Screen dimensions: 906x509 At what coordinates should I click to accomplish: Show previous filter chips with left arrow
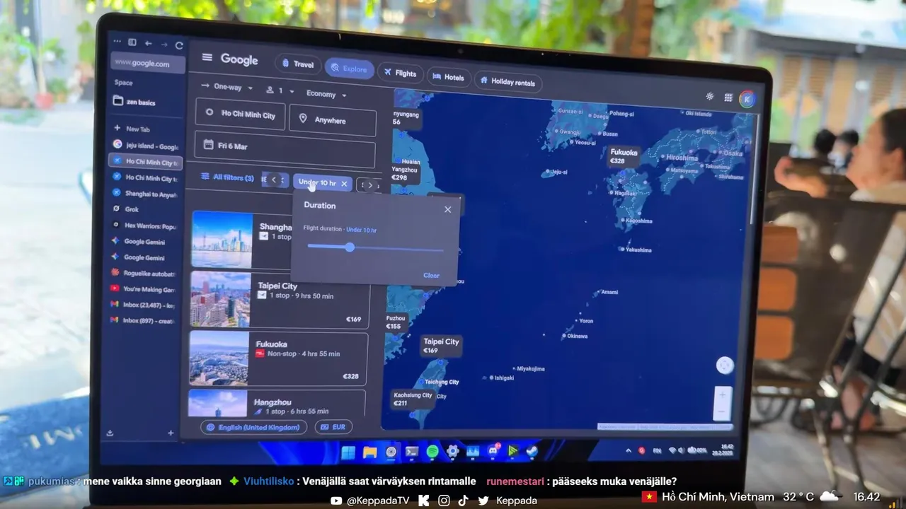tap(274, 180)
